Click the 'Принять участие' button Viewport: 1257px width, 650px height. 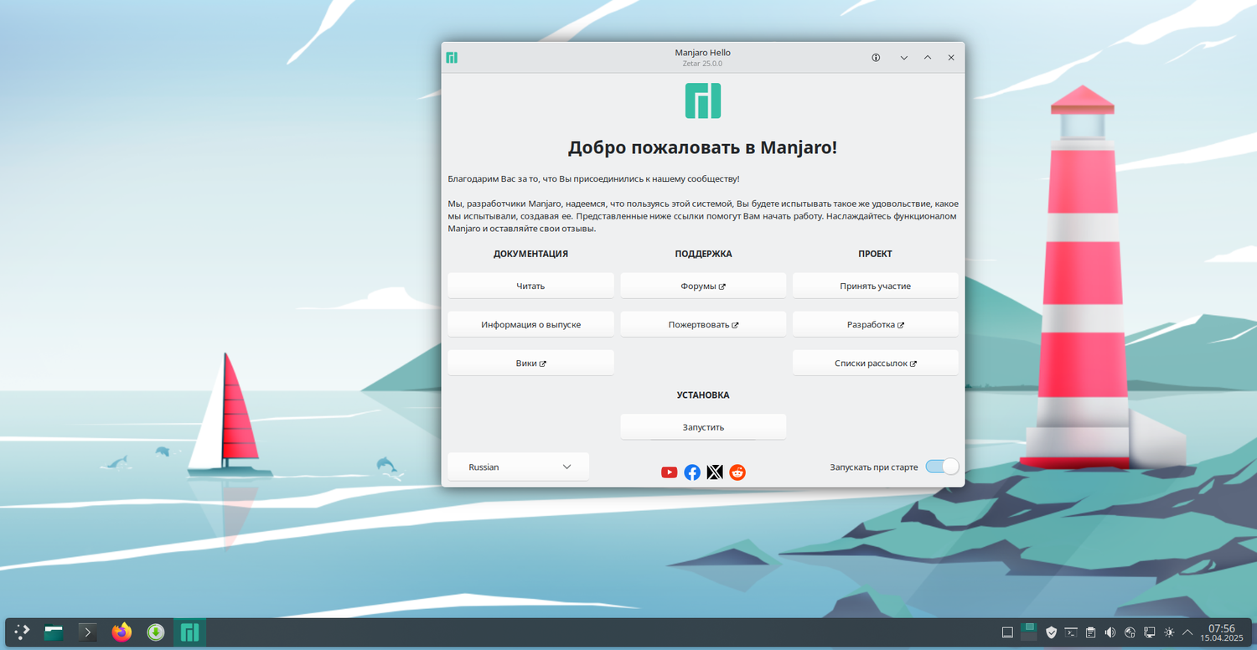coord(875,286)
